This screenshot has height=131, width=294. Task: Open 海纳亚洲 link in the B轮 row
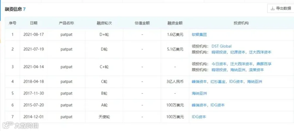(x=199, y=93)
